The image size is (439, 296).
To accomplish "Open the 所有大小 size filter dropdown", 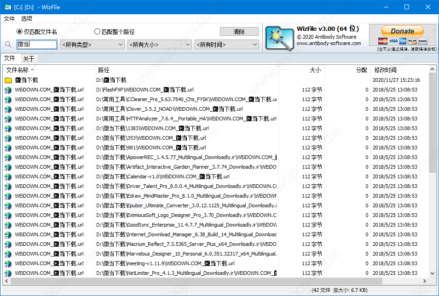I will tap(160, 45).
